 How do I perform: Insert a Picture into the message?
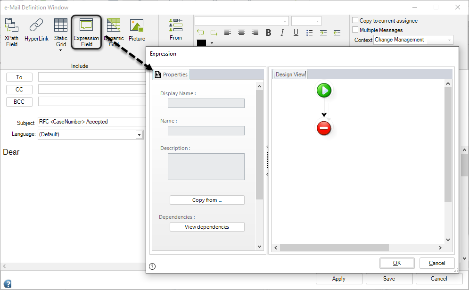137,30
